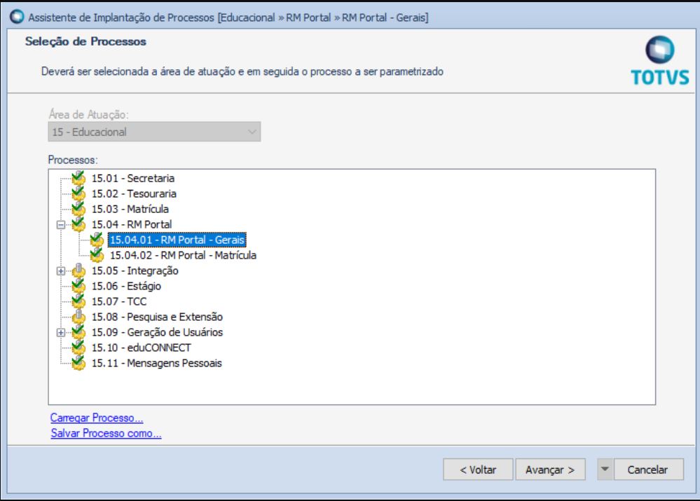700x501 pixels.
Task: Click the icon beside 15.05 - Integração
Action: pos(78,270)
